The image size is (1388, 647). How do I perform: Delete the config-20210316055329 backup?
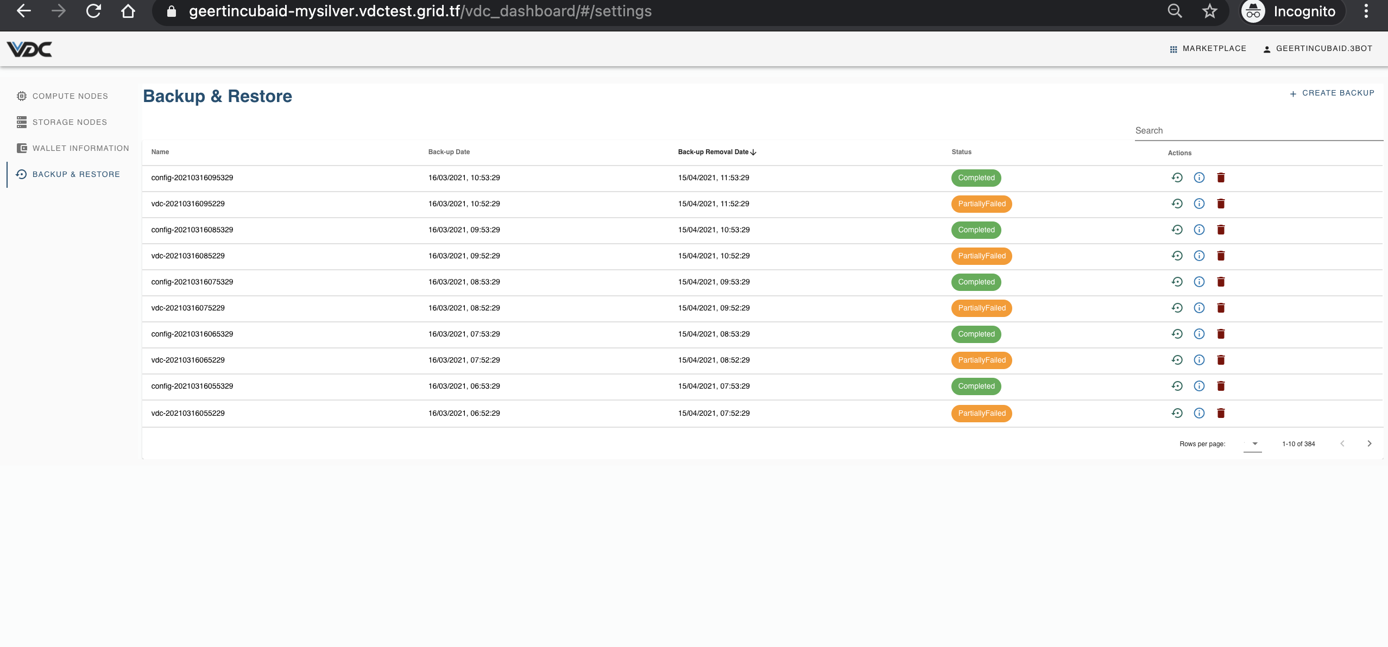pos(1221,386)
